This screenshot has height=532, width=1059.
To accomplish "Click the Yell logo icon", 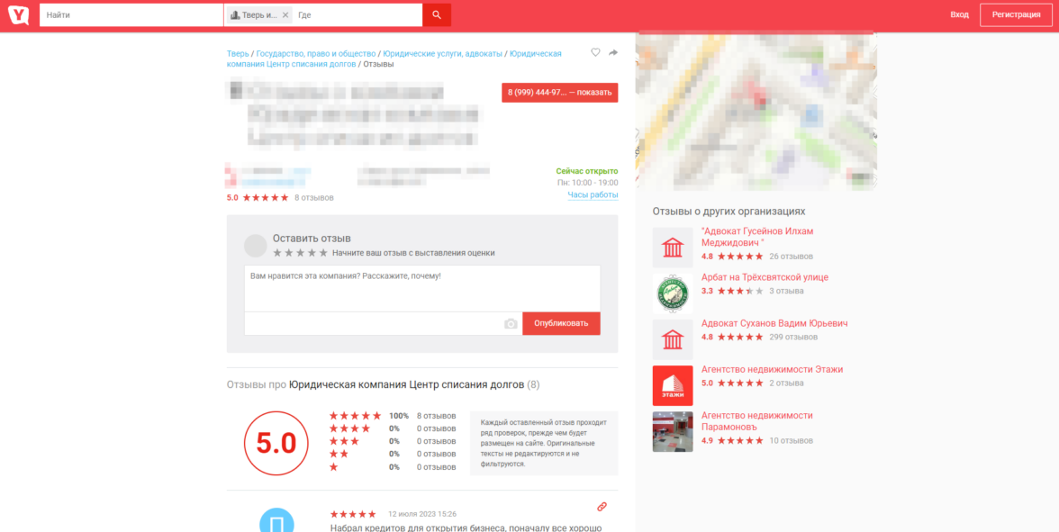I will pyautogui.click(x=19, y=14).
